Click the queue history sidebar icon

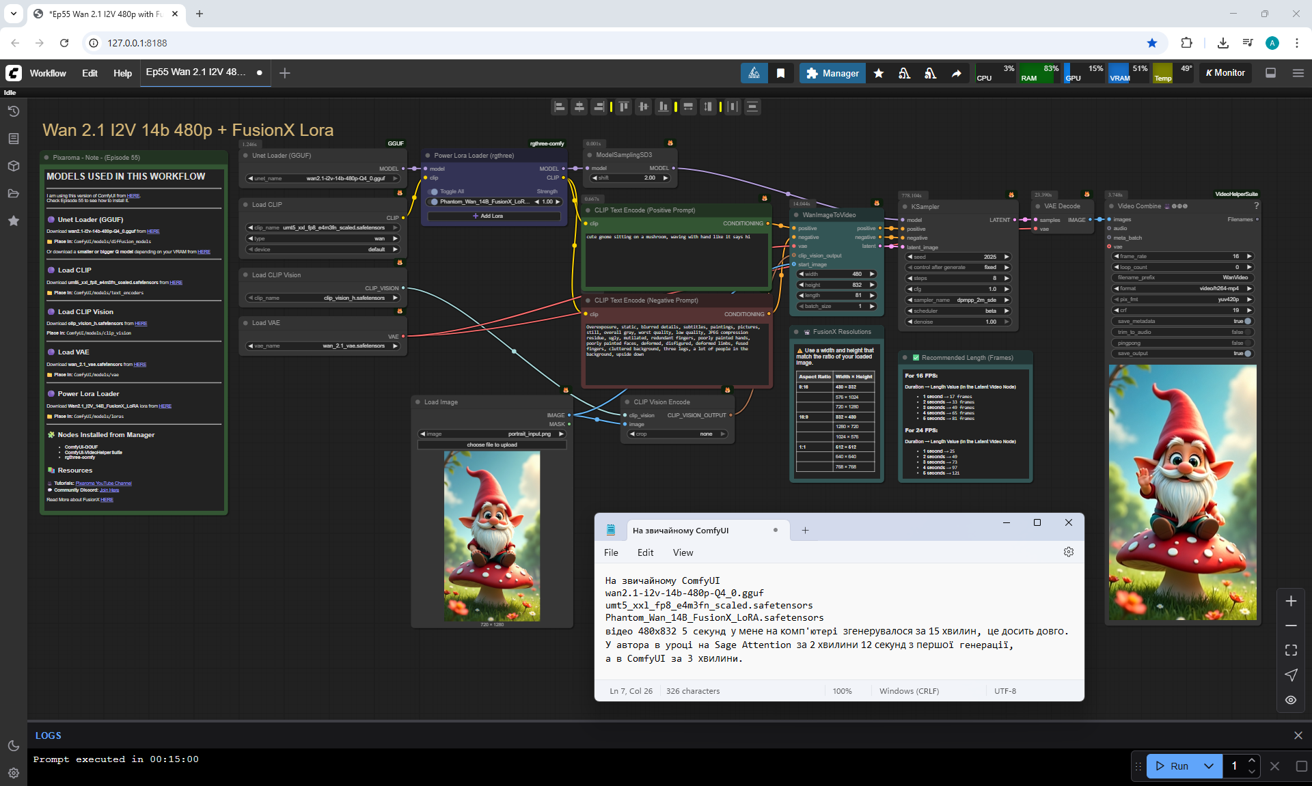coord(14,111)
